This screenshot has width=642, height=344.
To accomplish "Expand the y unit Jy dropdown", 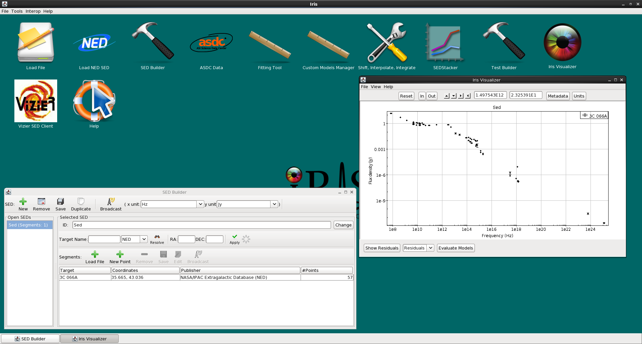I will click(x=275, y=204).
